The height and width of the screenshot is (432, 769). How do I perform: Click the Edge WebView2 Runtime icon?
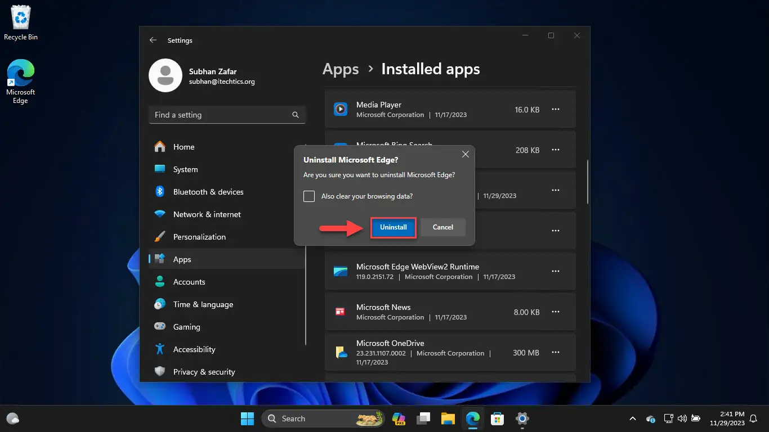click(341, 271)
